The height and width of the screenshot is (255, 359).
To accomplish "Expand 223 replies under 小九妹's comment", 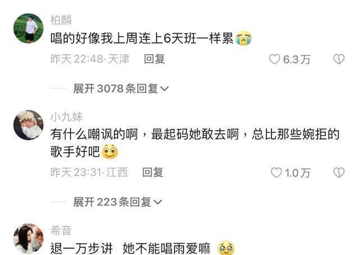I will coord(117,202).
